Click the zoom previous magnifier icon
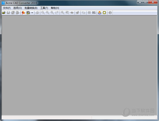This screenshot has height=121, width=159. pyautogui.click(x=67, y=13)
